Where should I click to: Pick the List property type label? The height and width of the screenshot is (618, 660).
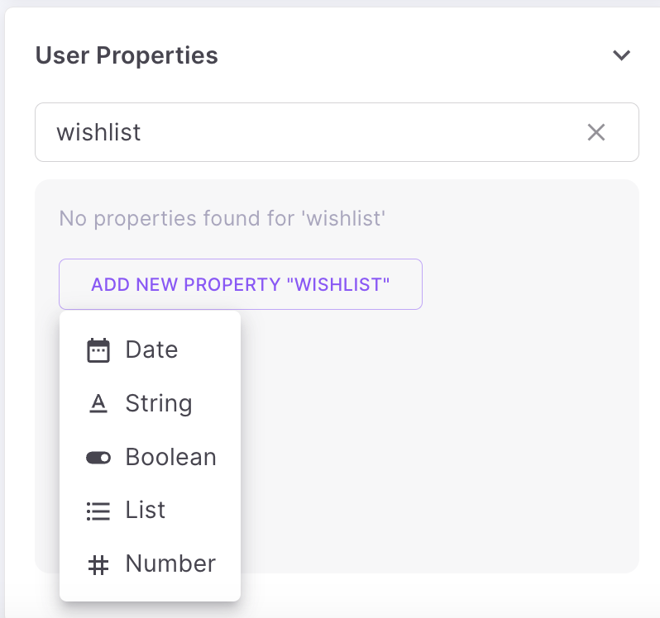[146, 510]
